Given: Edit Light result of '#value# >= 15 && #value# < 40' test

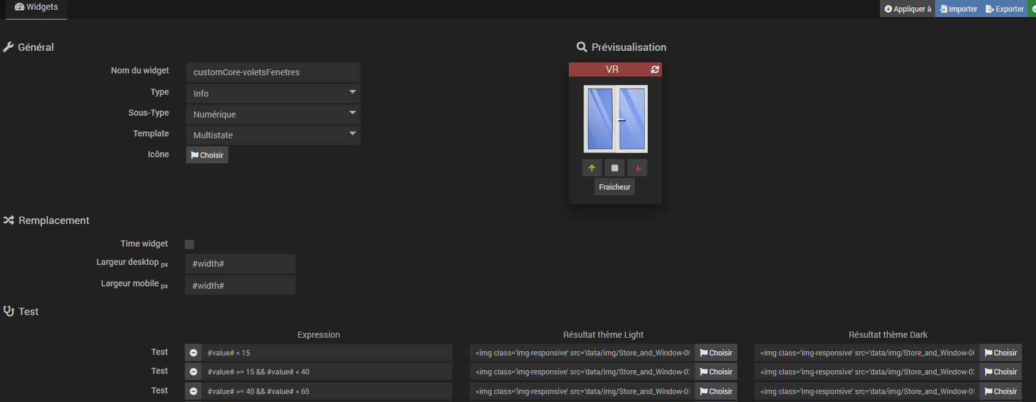Looking at the screenshot, I should point(582,371).
